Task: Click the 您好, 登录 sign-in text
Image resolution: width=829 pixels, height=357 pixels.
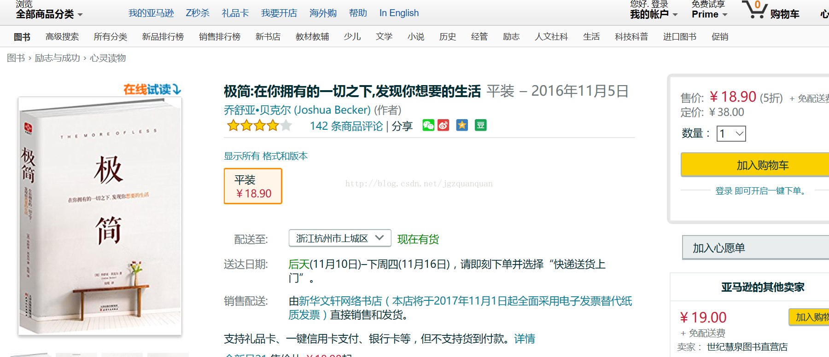Action: (x=649, y=4)
